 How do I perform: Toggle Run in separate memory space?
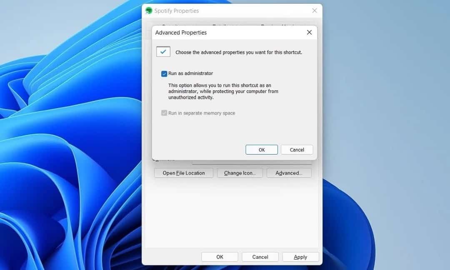point(164,113)
